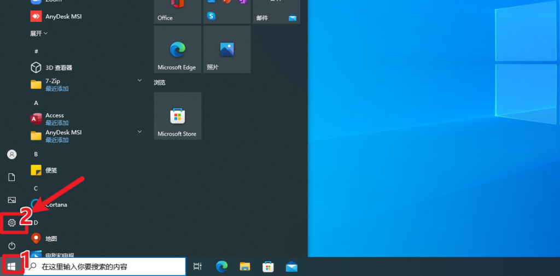This screenshot has height=276, width=560.
Task: Open the user account icon
Action: (x=11, y=155)
